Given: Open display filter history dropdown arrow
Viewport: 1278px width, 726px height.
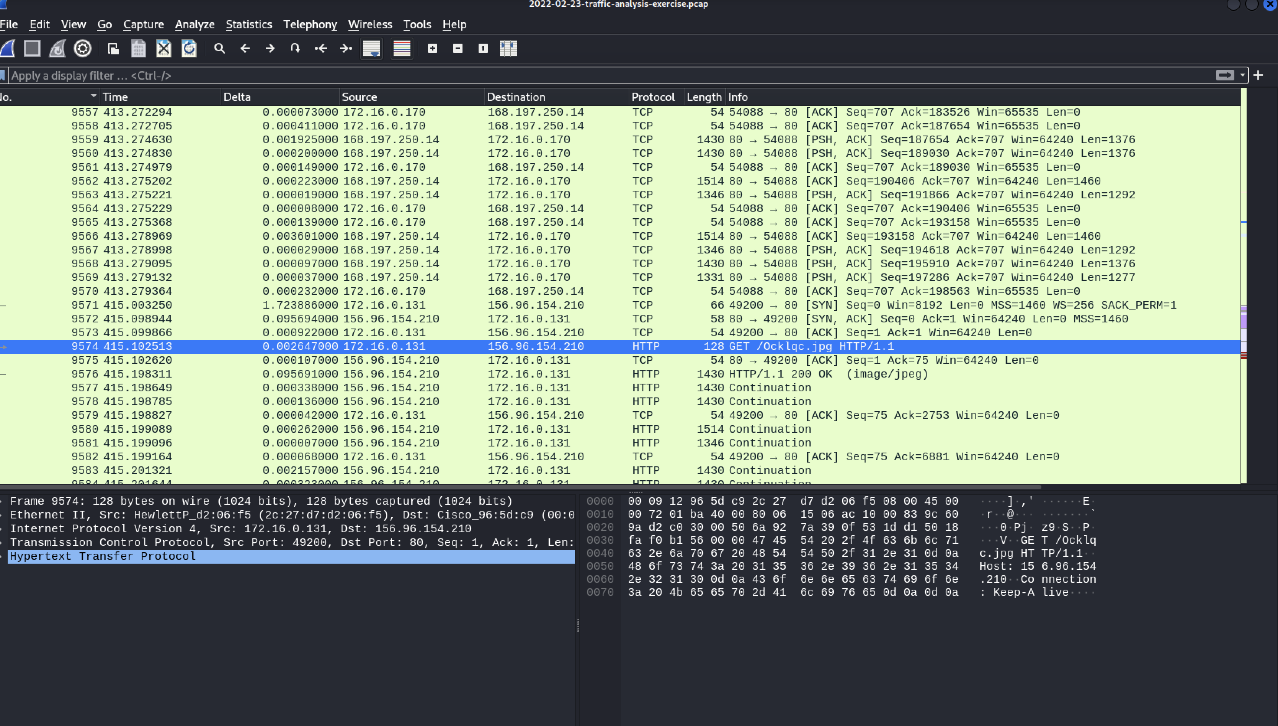Looking at the screenshot, I should [x=1242, y=75].
